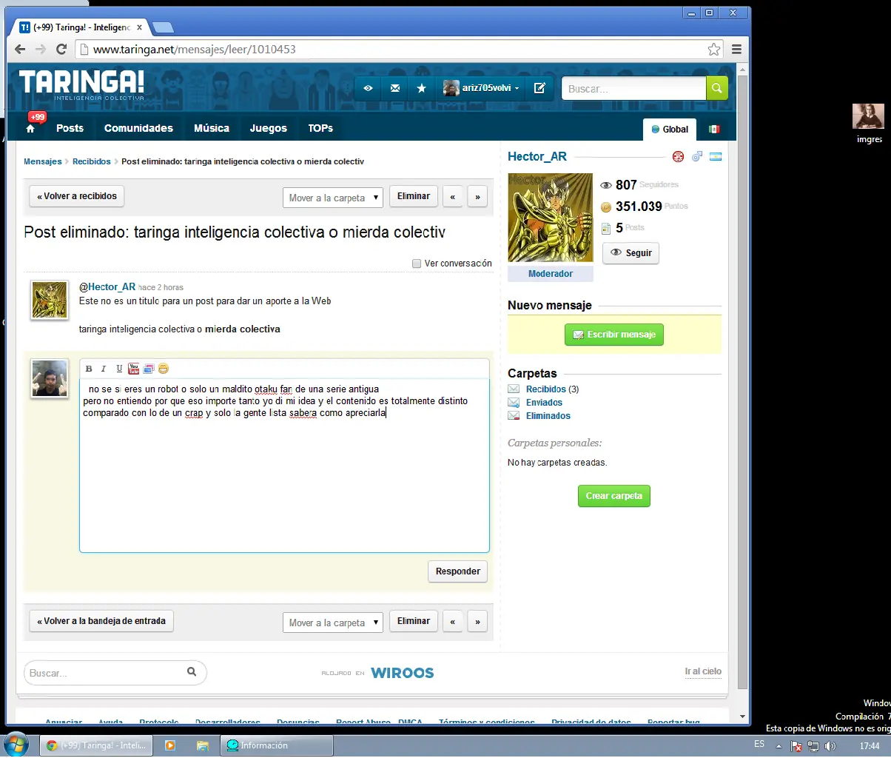Open the Eliminados folder link
The height and width of the screenshot is (758, 891).
pos(548,416)
